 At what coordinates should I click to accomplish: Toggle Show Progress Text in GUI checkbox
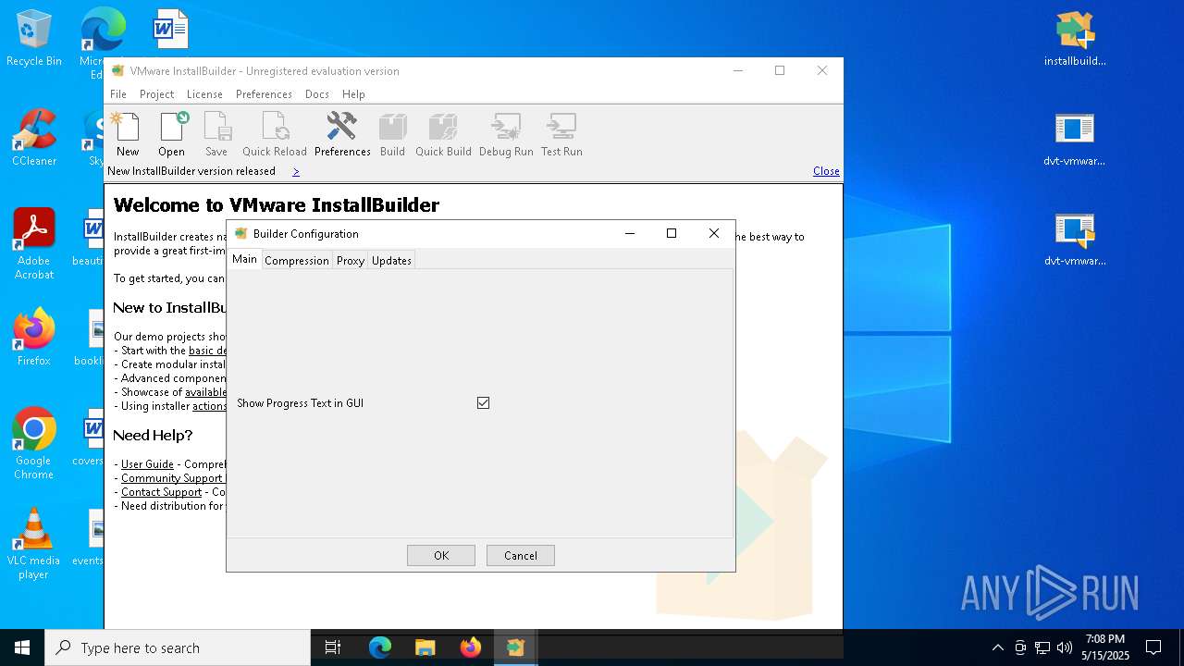[483, 403]
